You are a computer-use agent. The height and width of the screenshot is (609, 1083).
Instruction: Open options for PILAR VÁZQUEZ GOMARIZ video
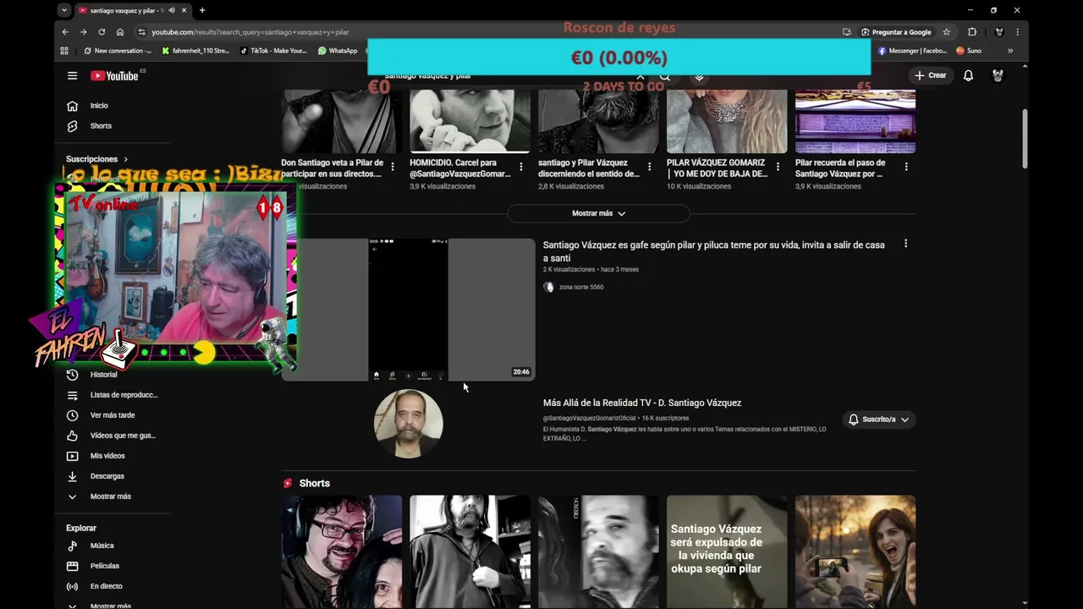[x=778, y=167]
